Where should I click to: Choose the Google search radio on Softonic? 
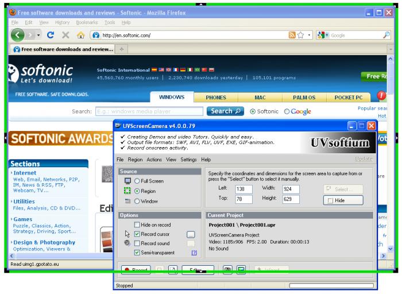coord(287,111)
